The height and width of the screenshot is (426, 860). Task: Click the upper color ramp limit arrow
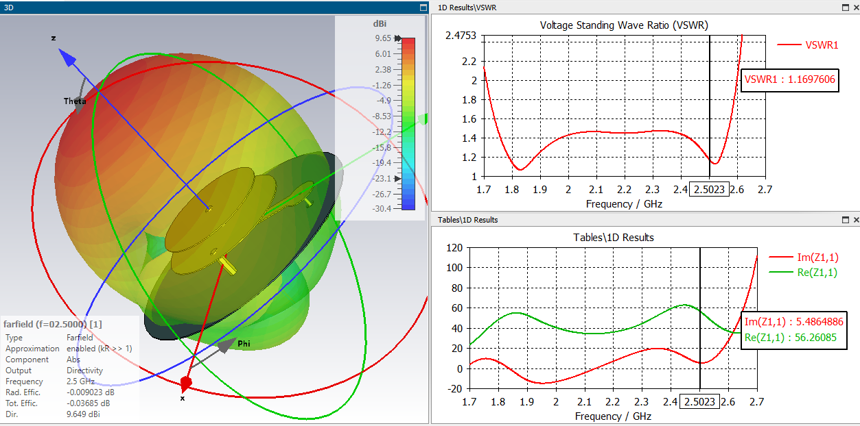coord(397,38)
